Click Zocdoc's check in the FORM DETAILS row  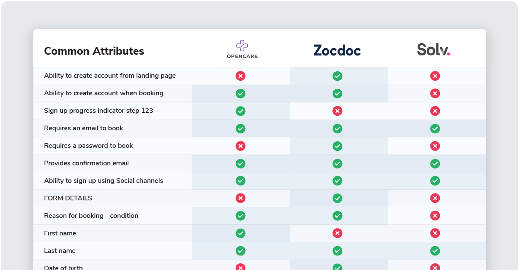coord(337,198)
